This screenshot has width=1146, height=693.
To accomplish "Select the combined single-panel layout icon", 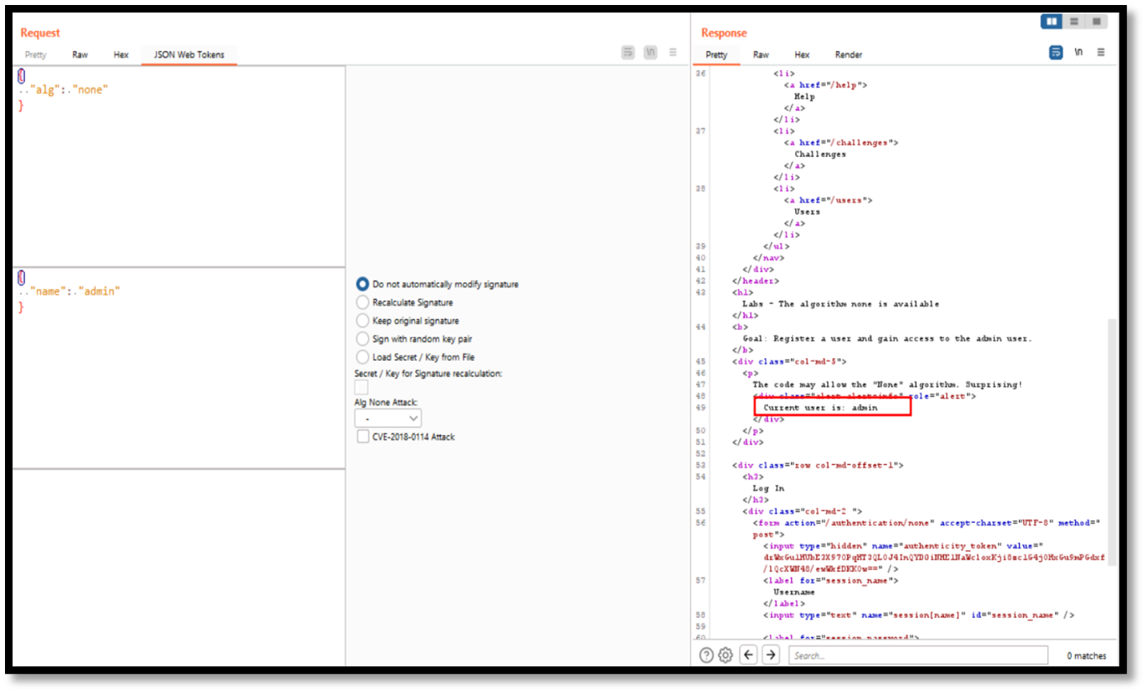I will click(1096, 21).
